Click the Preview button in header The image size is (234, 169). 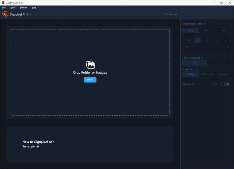click(x=171, y=14)
